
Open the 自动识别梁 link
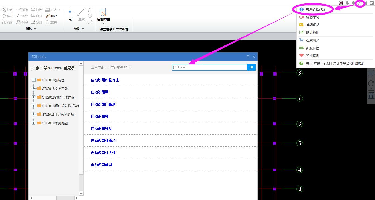click(x=100, y=92)
